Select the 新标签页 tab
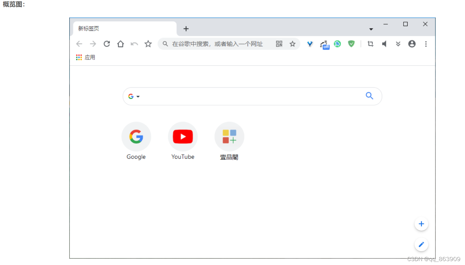 [x=125, y=29]
